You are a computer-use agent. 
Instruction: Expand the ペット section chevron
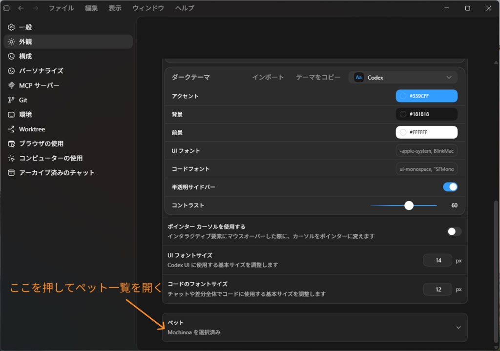tap(458, 328)
